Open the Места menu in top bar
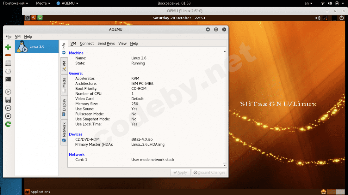The height and width of the screenshot is (195, 348). (x=43, y=3)
